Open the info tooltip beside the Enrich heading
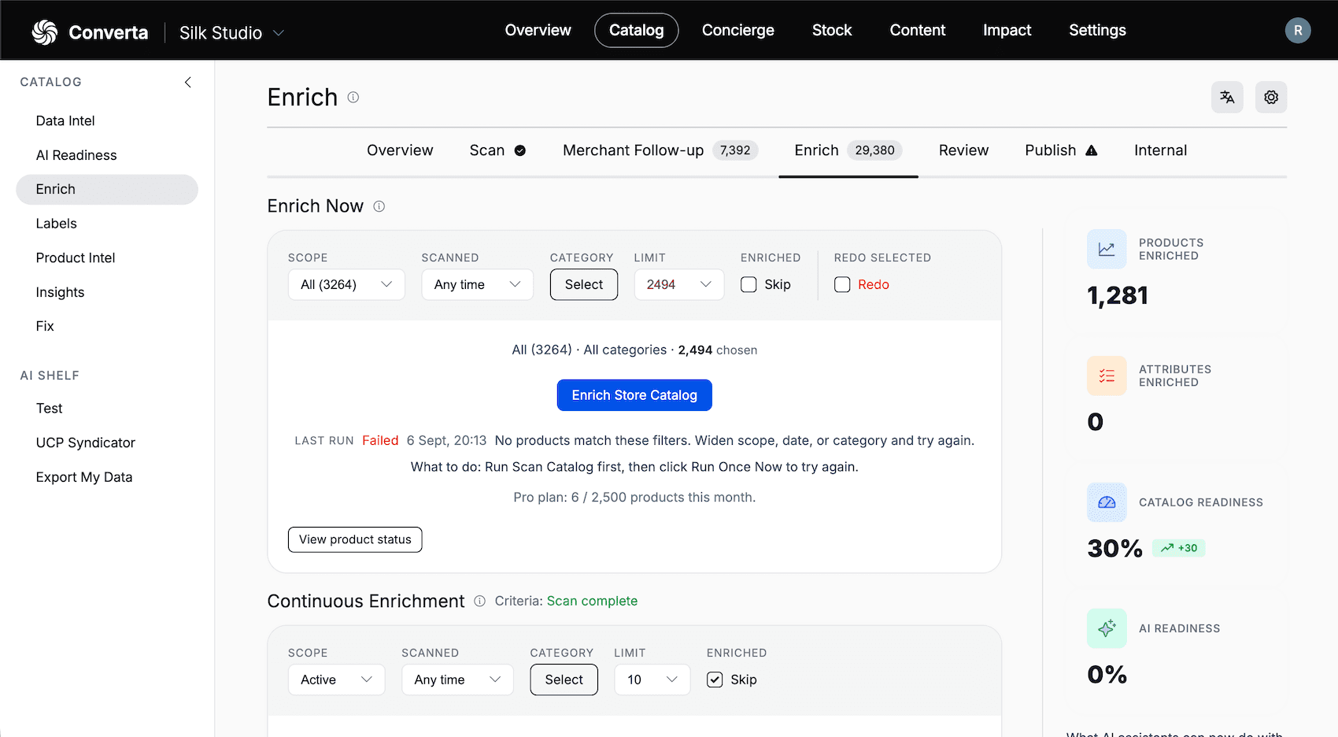The width and height of the screenshot is (1338, 737). (x=353, y=98)
